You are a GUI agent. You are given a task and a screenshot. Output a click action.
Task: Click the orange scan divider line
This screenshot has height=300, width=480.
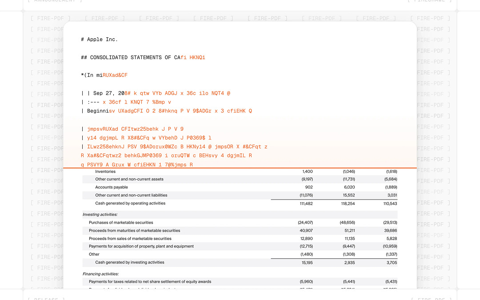240,168
